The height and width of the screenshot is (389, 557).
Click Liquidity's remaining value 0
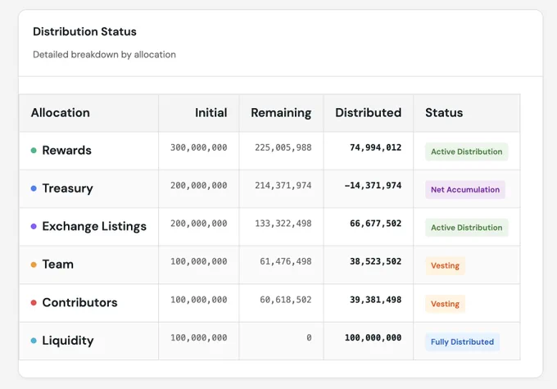pyautogui.click(x=309, y=337)
